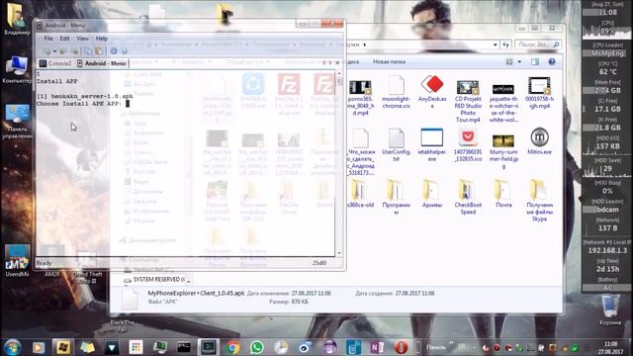Select the x360ce-old folder
633x356 pixels.
(x=360, y=194)
